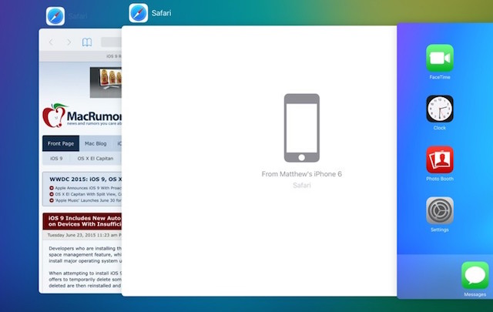Tap the forward arrow in Safari toolbar
493x312 pixels.
69,42
